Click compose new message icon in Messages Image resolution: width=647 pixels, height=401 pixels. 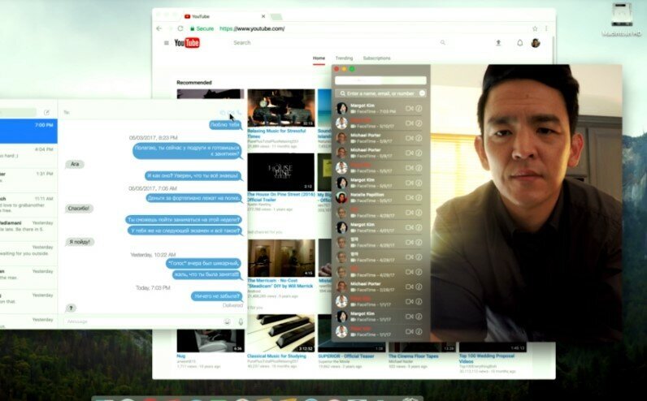point(46,112)
